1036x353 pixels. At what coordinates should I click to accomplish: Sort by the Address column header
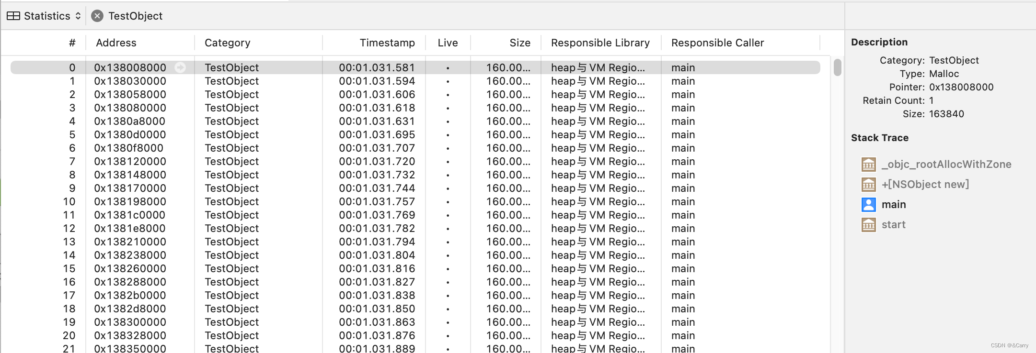(116, 43)
